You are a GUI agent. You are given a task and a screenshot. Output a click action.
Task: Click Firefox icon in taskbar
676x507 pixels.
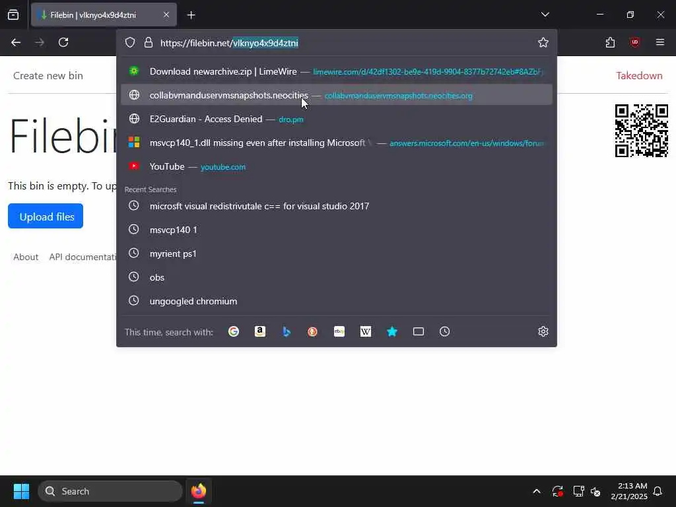pos(199,491)
